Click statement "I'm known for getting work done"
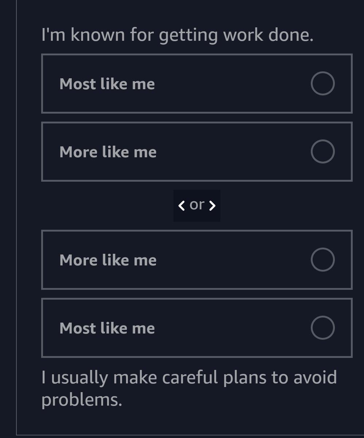The width and height of the screenshot is (364, 438). (x=178, y=35)
